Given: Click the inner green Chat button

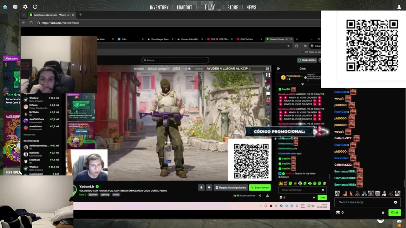Looking at the screenshot, I should 322,198.
